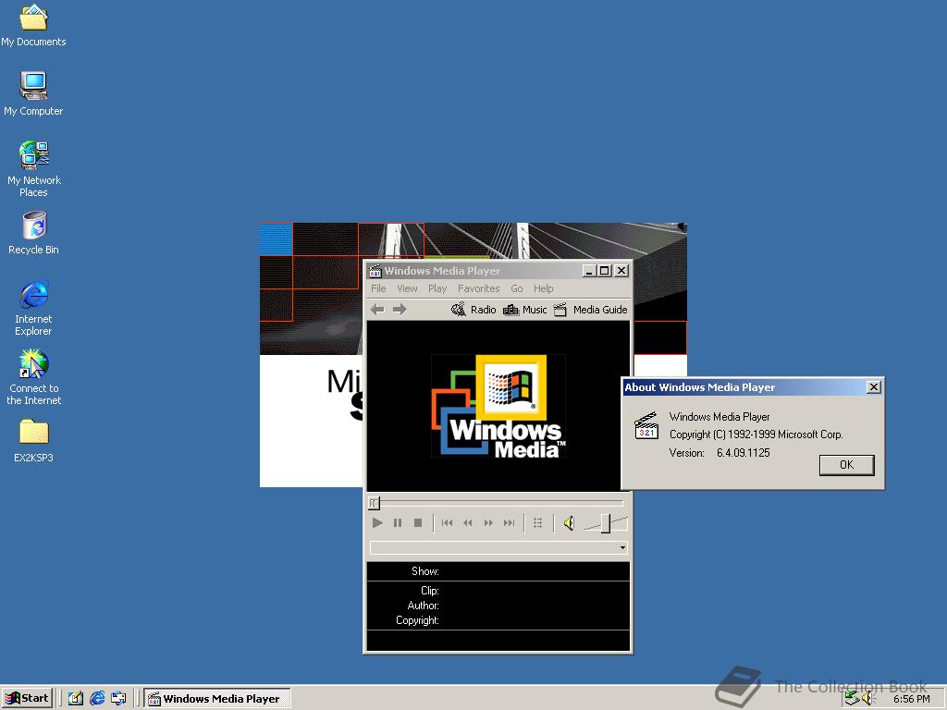Screen dimensions: 947x710
Task: Open the Play menu
Action: point(437,288)
